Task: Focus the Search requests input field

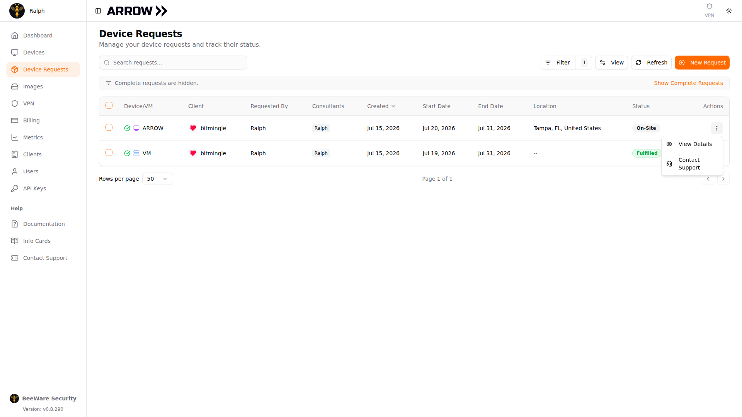Action: point(173,63)
